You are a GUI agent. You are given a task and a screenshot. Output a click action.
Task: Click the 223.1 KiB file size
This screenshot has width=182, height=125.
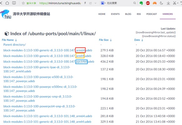tap(107, 108)
